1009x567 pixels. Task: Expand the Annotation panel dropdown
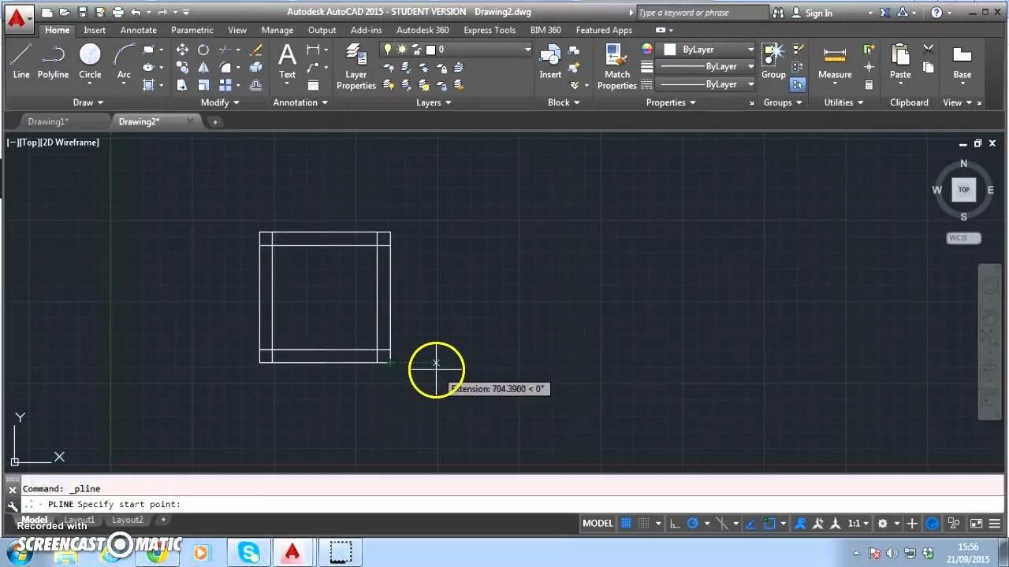(300, 102)
